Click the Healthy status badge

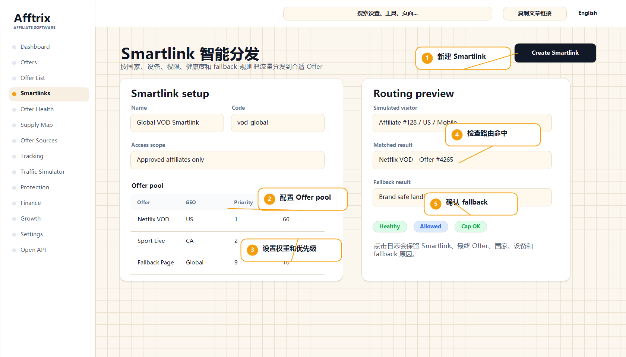pos(390,226)
